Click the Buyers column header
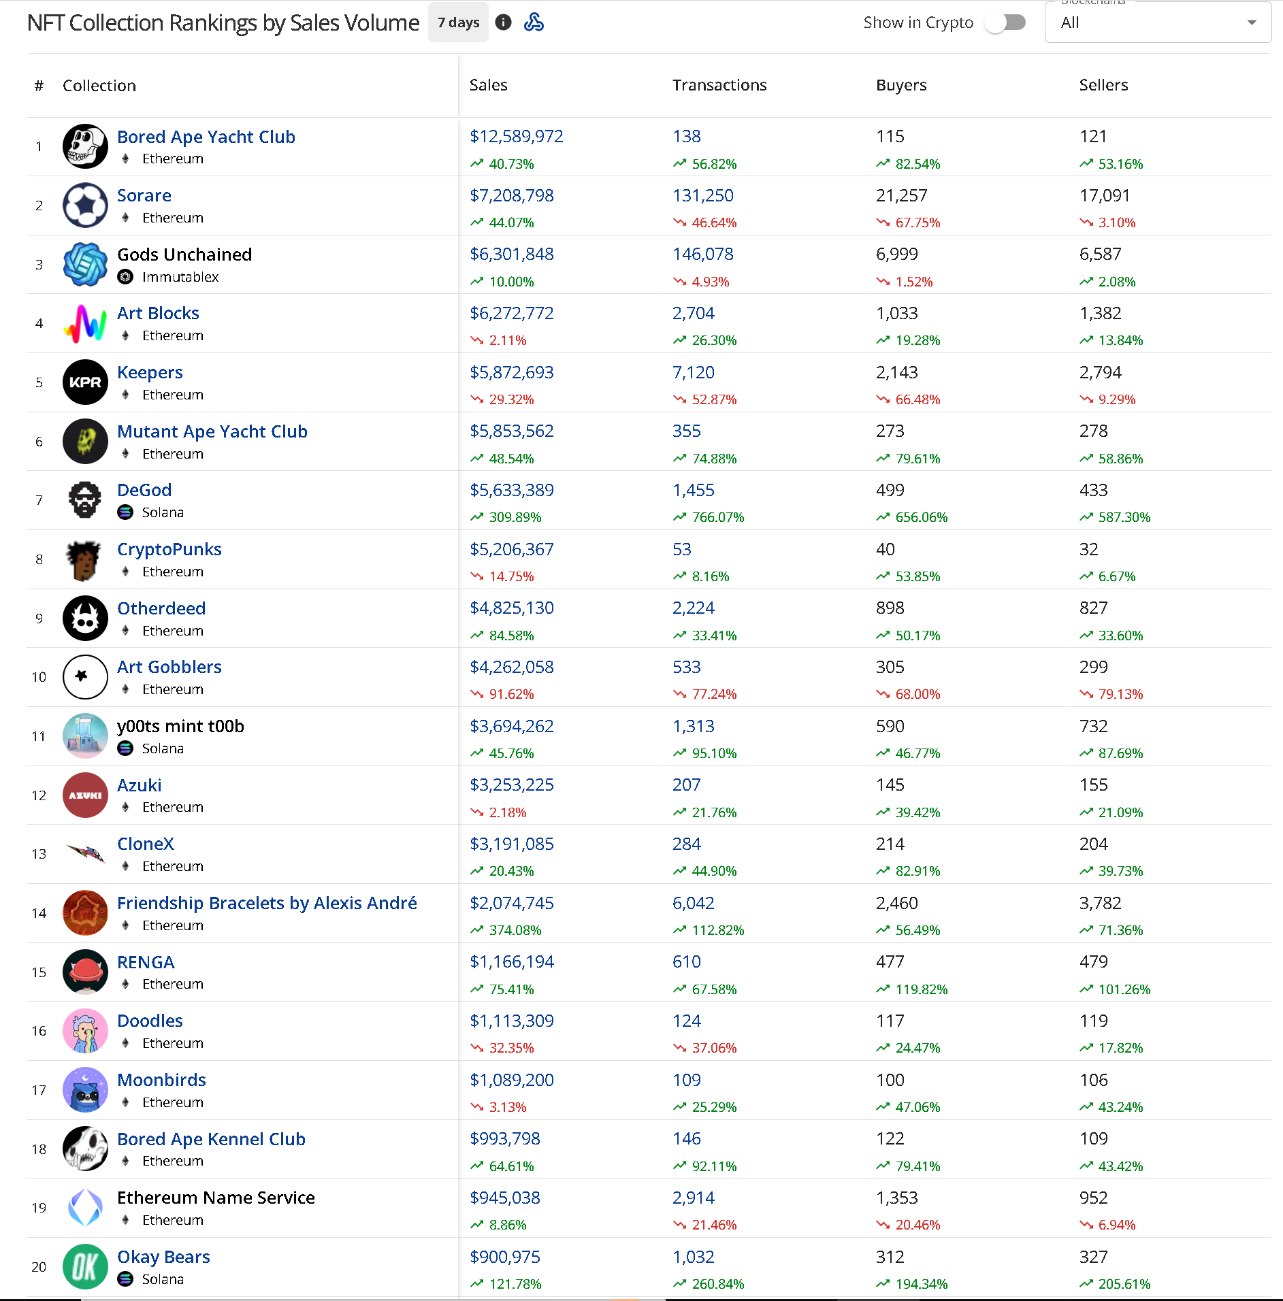The width and height of the screenshot is (1283, 1301). [x=901, y=85]
